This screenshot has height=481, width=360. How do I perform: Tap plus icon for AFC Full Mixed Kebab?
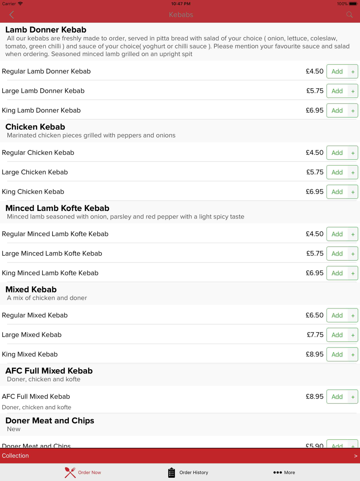pyautogui.click(x=353, y=397)
